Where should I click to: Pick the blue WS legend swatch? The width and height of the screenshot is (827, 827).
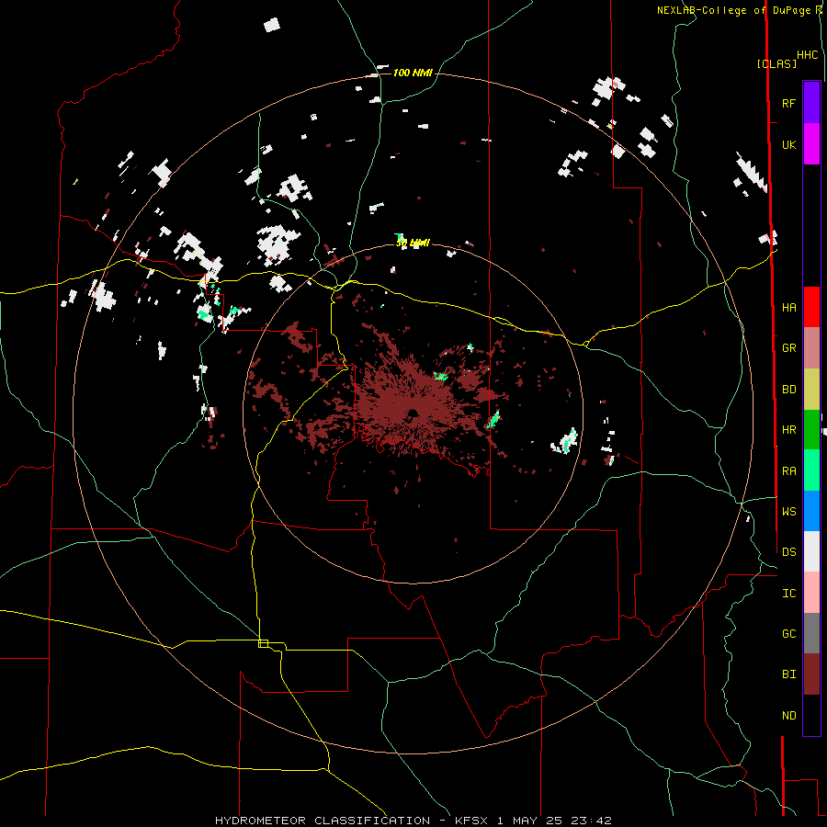pyautogui.click(x=811, y=511)
